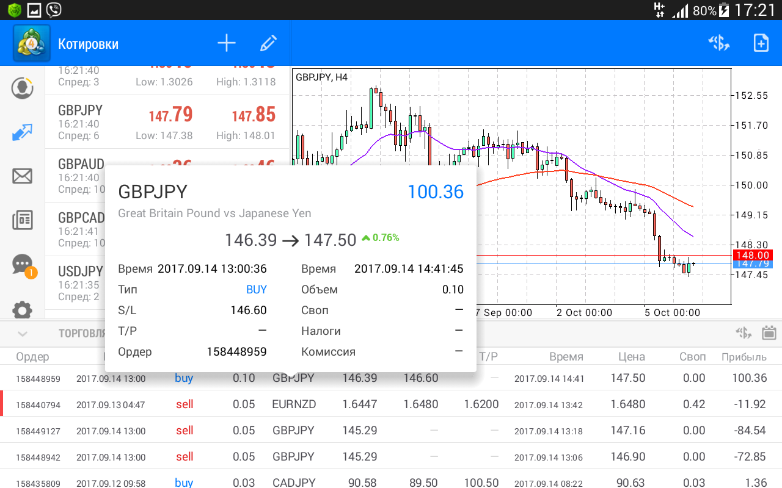The height and width of the screenshot is (488, 782).
Task: Select the USDJPY quote row
Action: tap(167, 283)
